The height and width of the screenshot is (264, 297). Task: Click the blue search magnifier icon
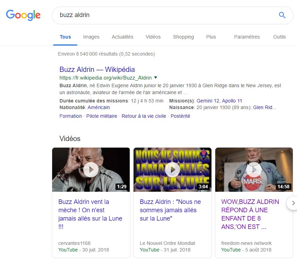click(x=282, y=15)
